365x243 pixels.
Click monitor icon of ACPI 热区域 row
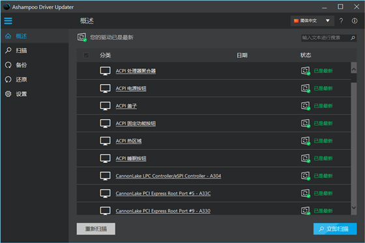click(105, 141)
